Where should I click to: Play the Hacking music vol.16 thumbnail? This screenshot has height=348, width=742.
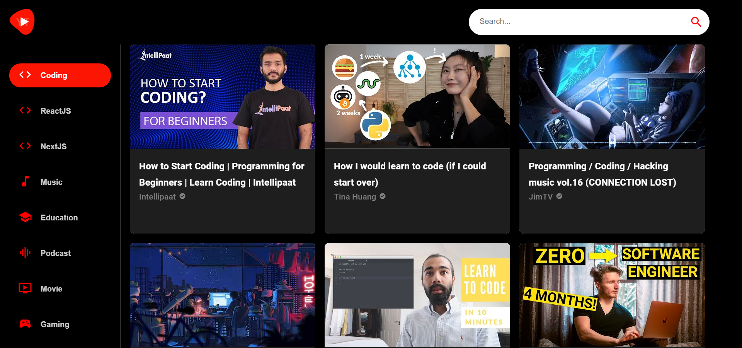click(x=612, y=97)
